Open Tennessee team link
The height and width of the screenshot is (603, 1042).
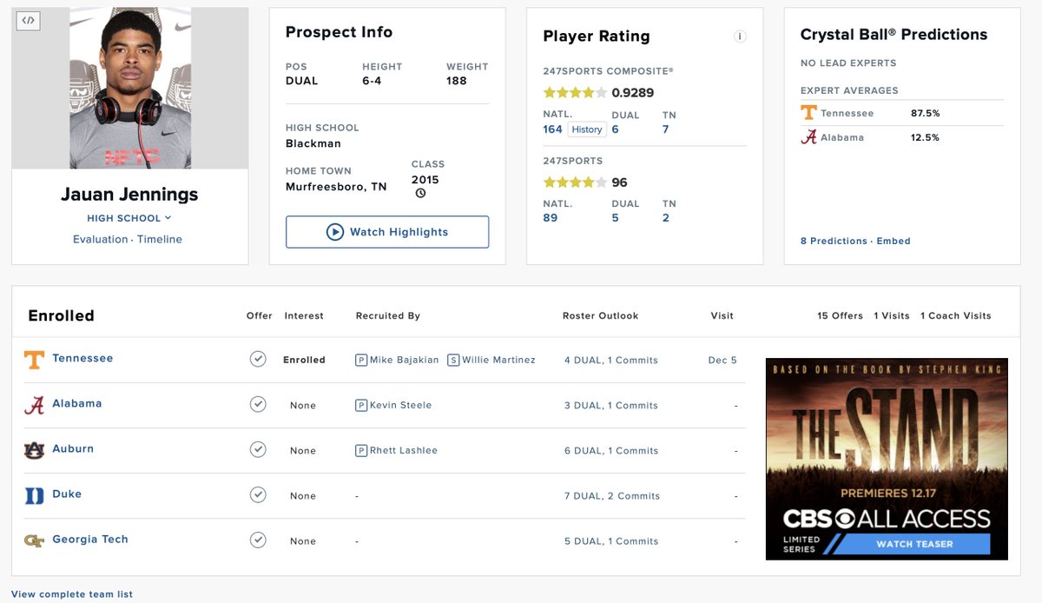[x=82, y=358]
